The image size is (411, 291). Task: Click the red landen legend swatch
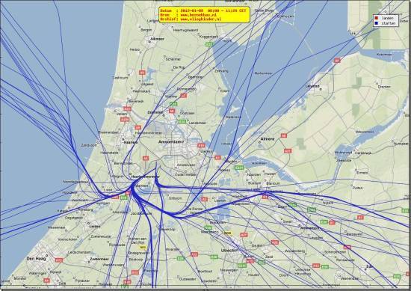(377, 18)
